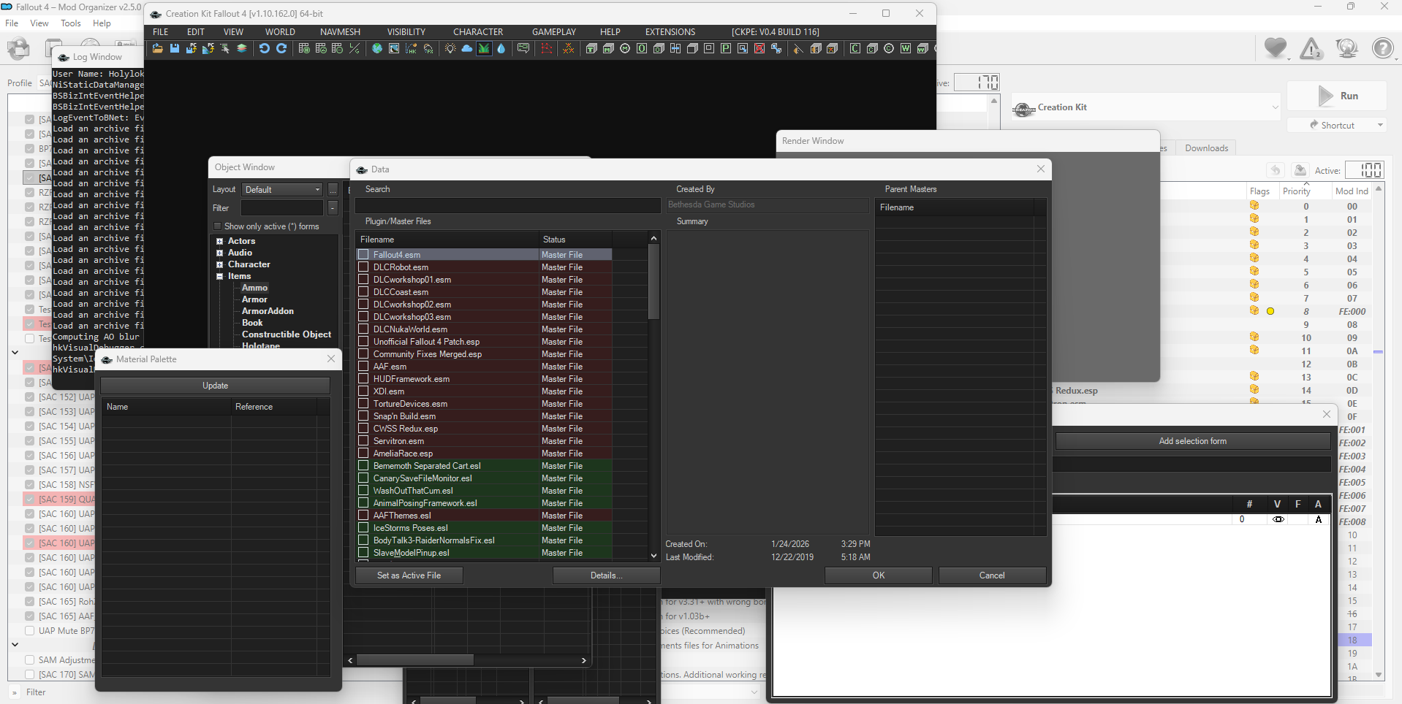This screenshot has height=704, width=1402.
Task: Toggle the [SAC 152] UAP mod checkbox
Action: click(x=30, y=397)
